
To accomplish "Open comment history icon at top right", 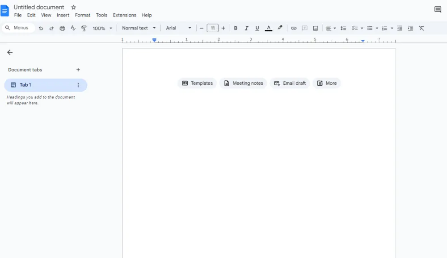I will tap(438, 10).
